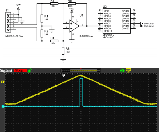Click the "MF020-2-LC3 Pins" label
Image resolution: width=159 pixels, height=132 pixels.
point(14,36)
